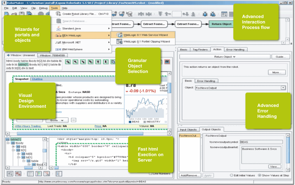
Task: Click the third step-execution icon in top toolbar
Action: (129, 14)
